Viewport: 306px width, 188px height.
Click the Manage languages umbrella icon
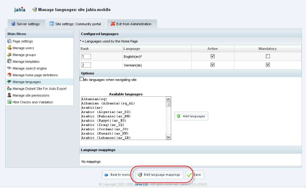coord(9,82)
